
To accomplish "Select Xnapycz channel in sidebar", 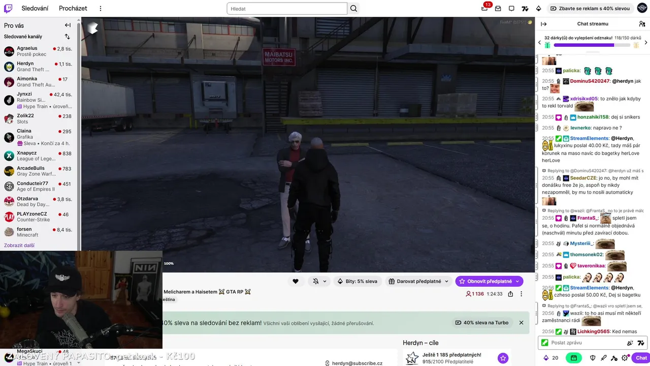I will [38, 156].
